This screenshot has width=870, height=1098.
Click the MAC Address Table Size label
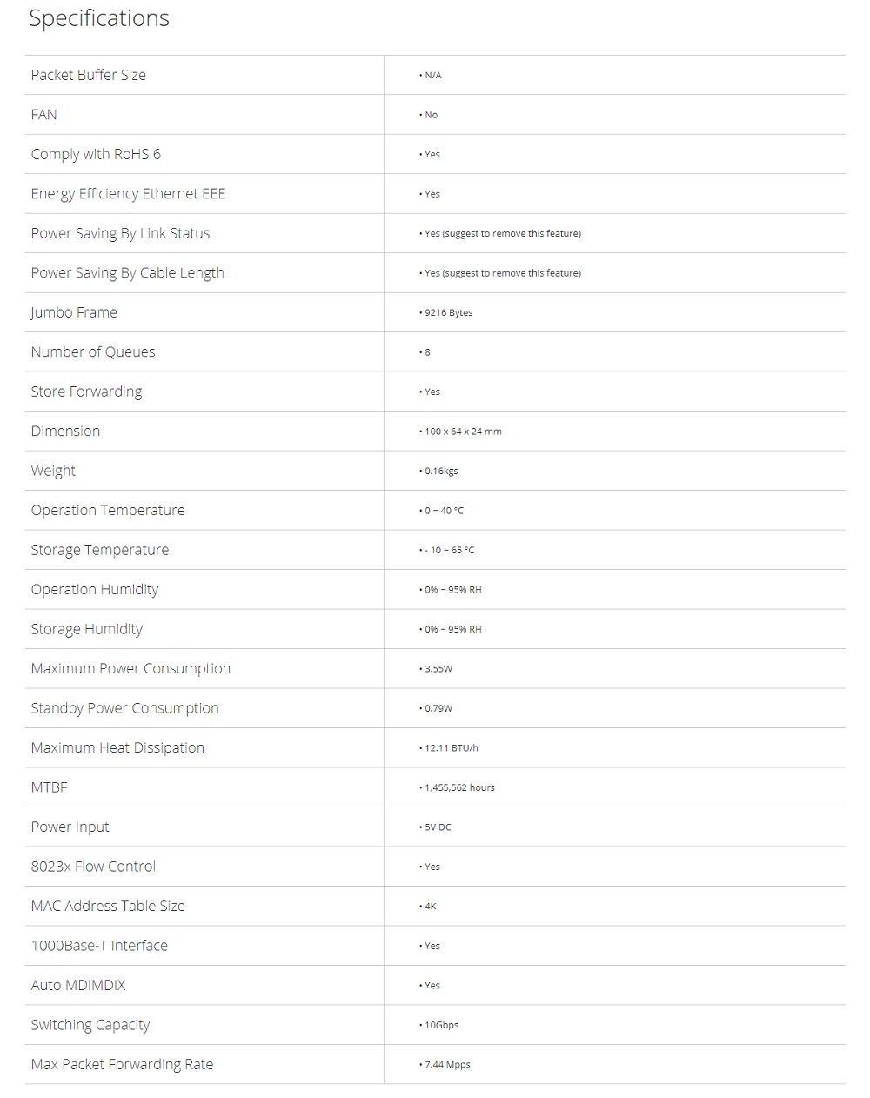(x=108, y=907)
